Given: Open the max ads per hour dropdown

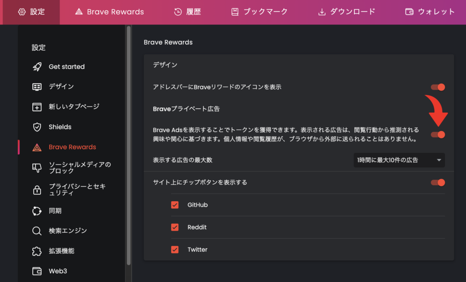Looking at the screenshot, I should click(x=399, y=160).
